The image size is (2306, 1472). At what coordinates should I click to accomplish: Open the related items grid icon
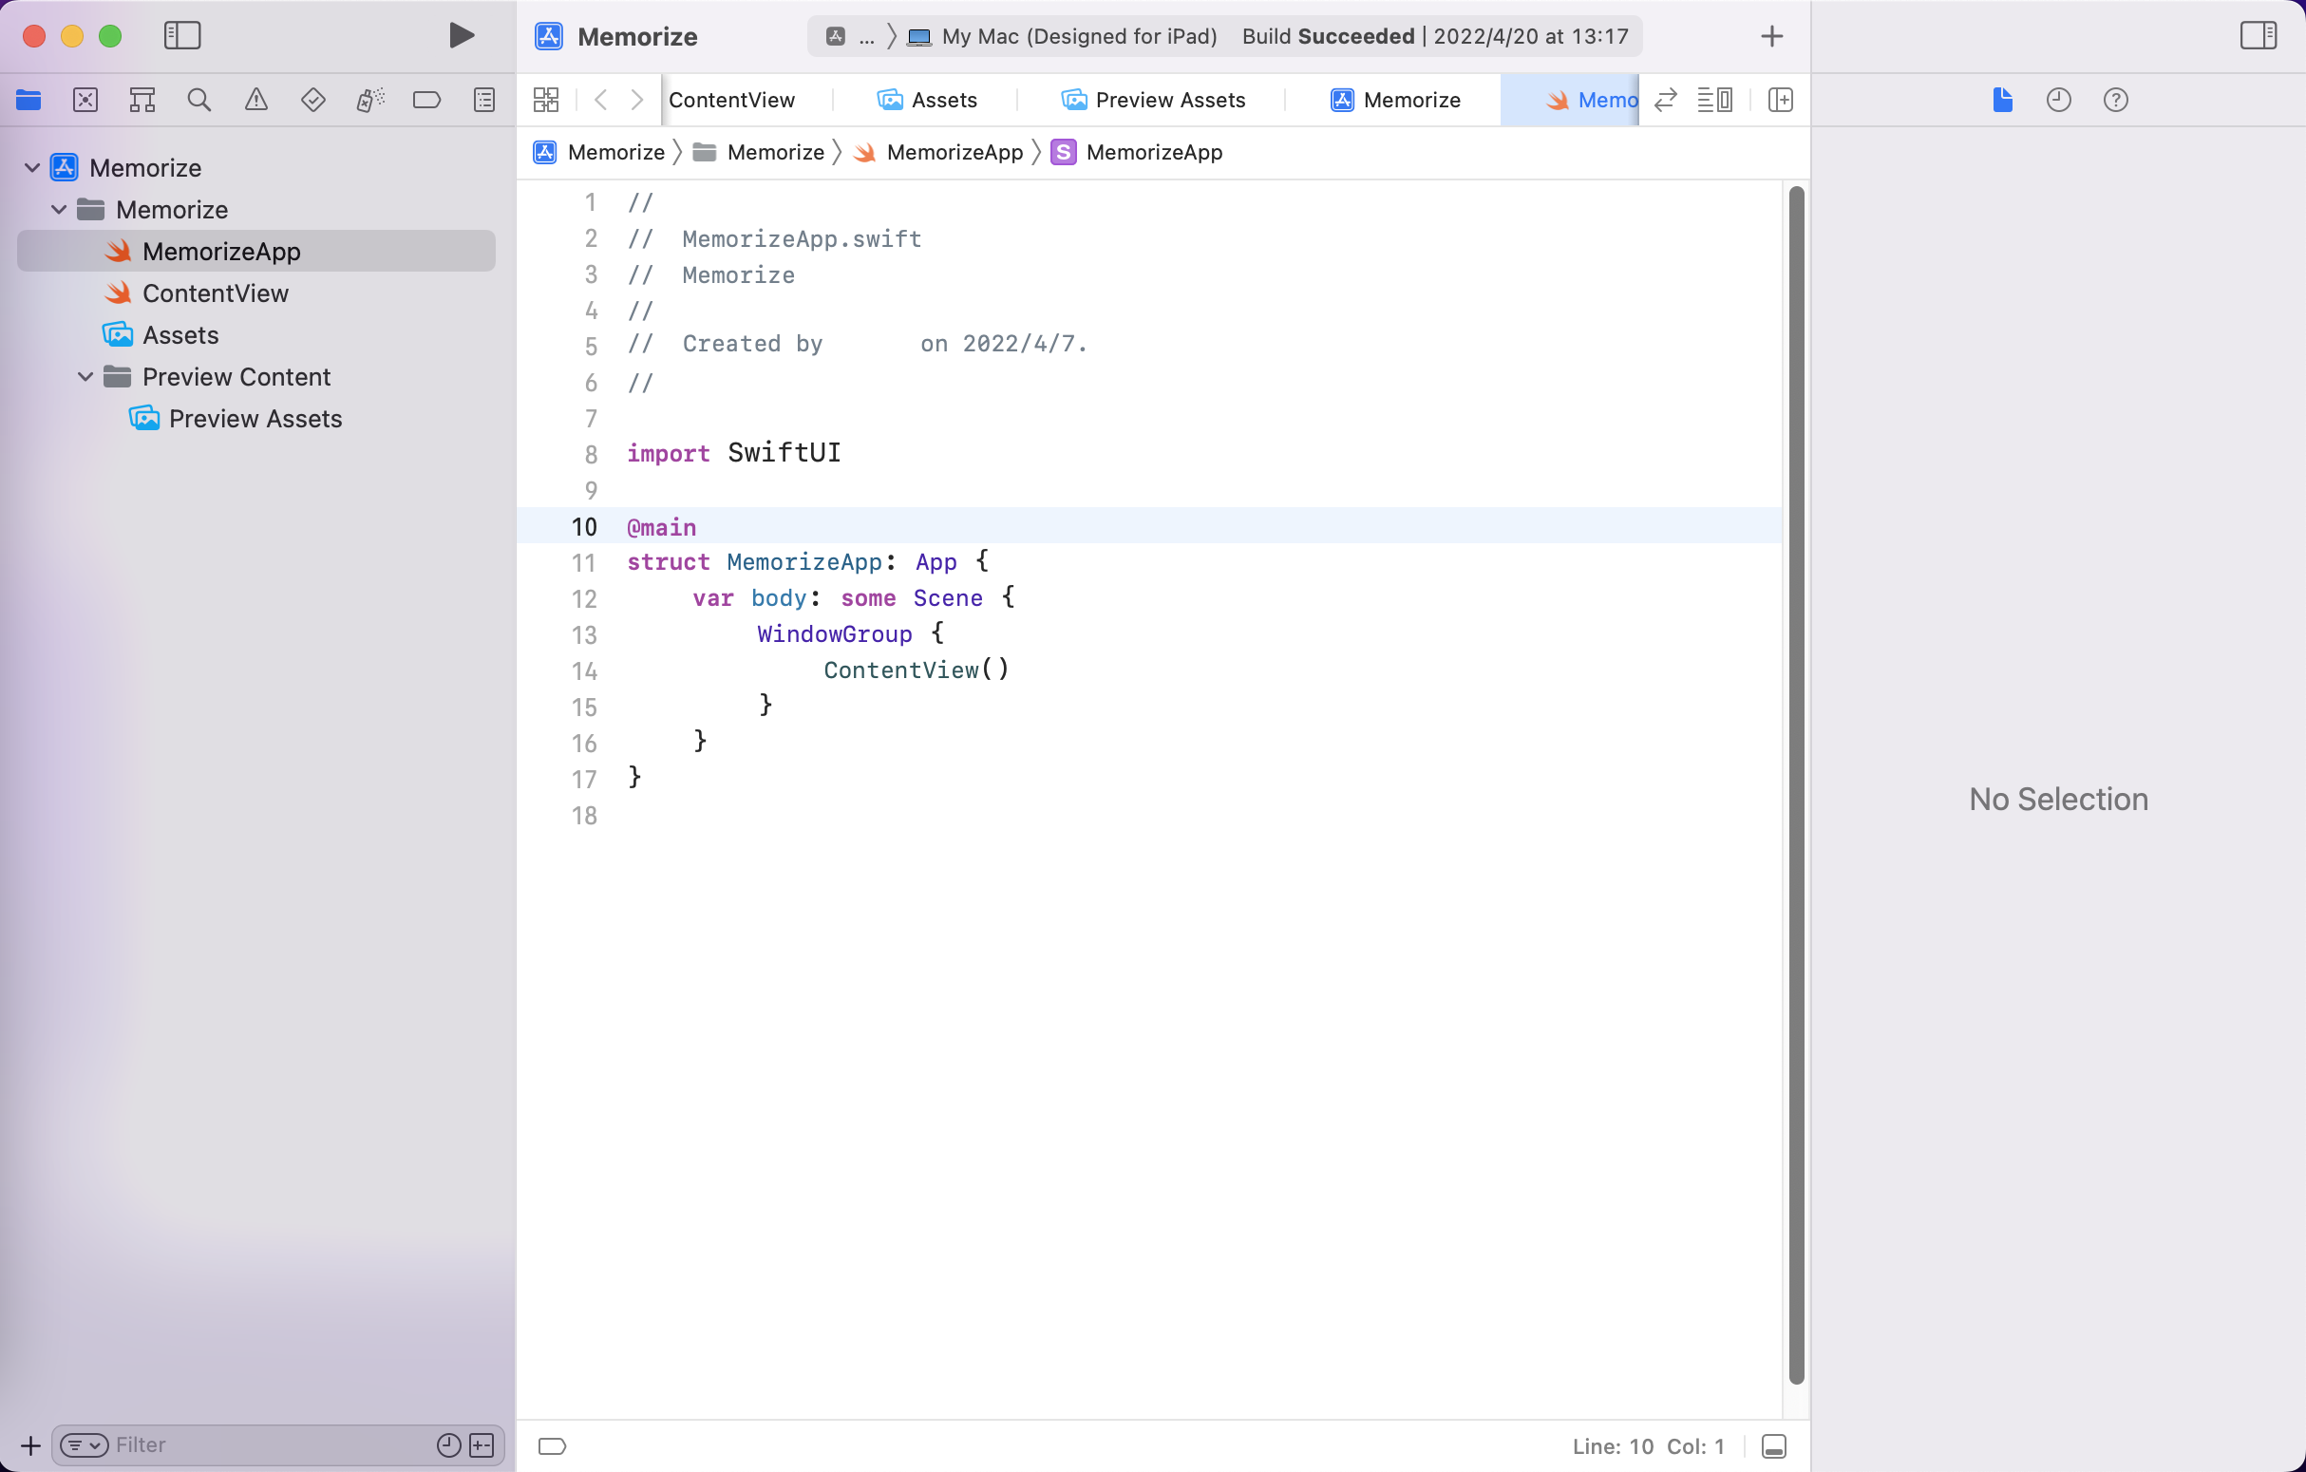click(x=546, y=100)
